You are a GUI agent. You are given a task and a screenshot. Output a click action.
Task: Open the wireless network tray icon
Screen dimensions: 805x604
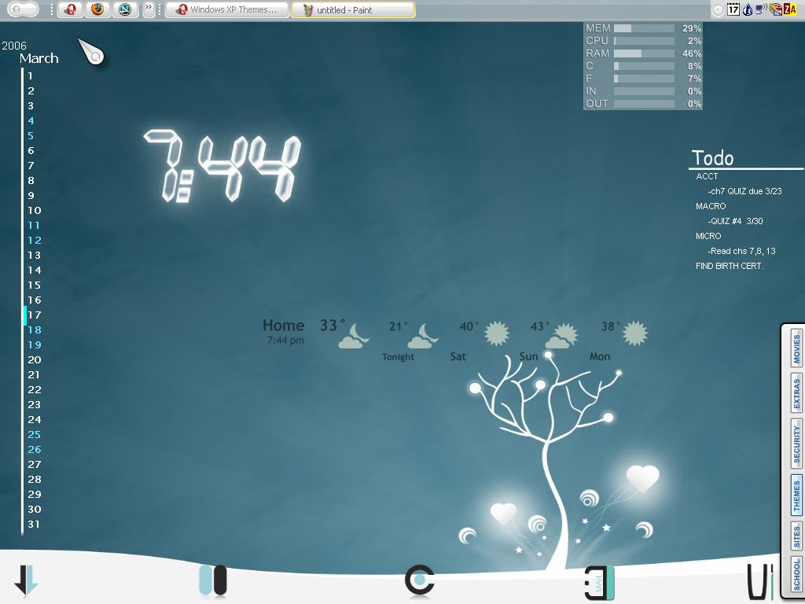762,9
